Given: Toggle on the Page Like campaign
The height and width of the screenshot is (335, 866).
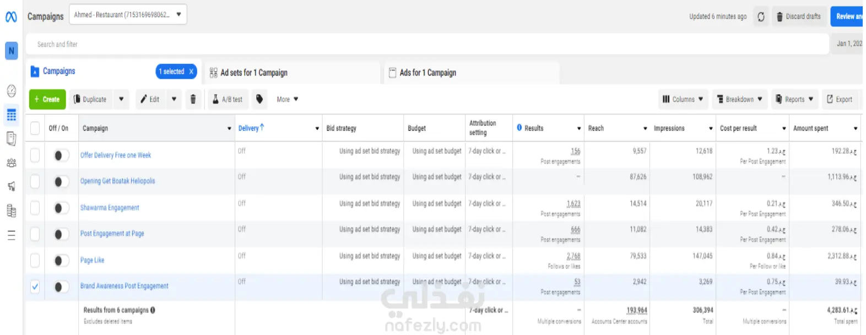Looking at the screenshot, I should tap(61, 260).
